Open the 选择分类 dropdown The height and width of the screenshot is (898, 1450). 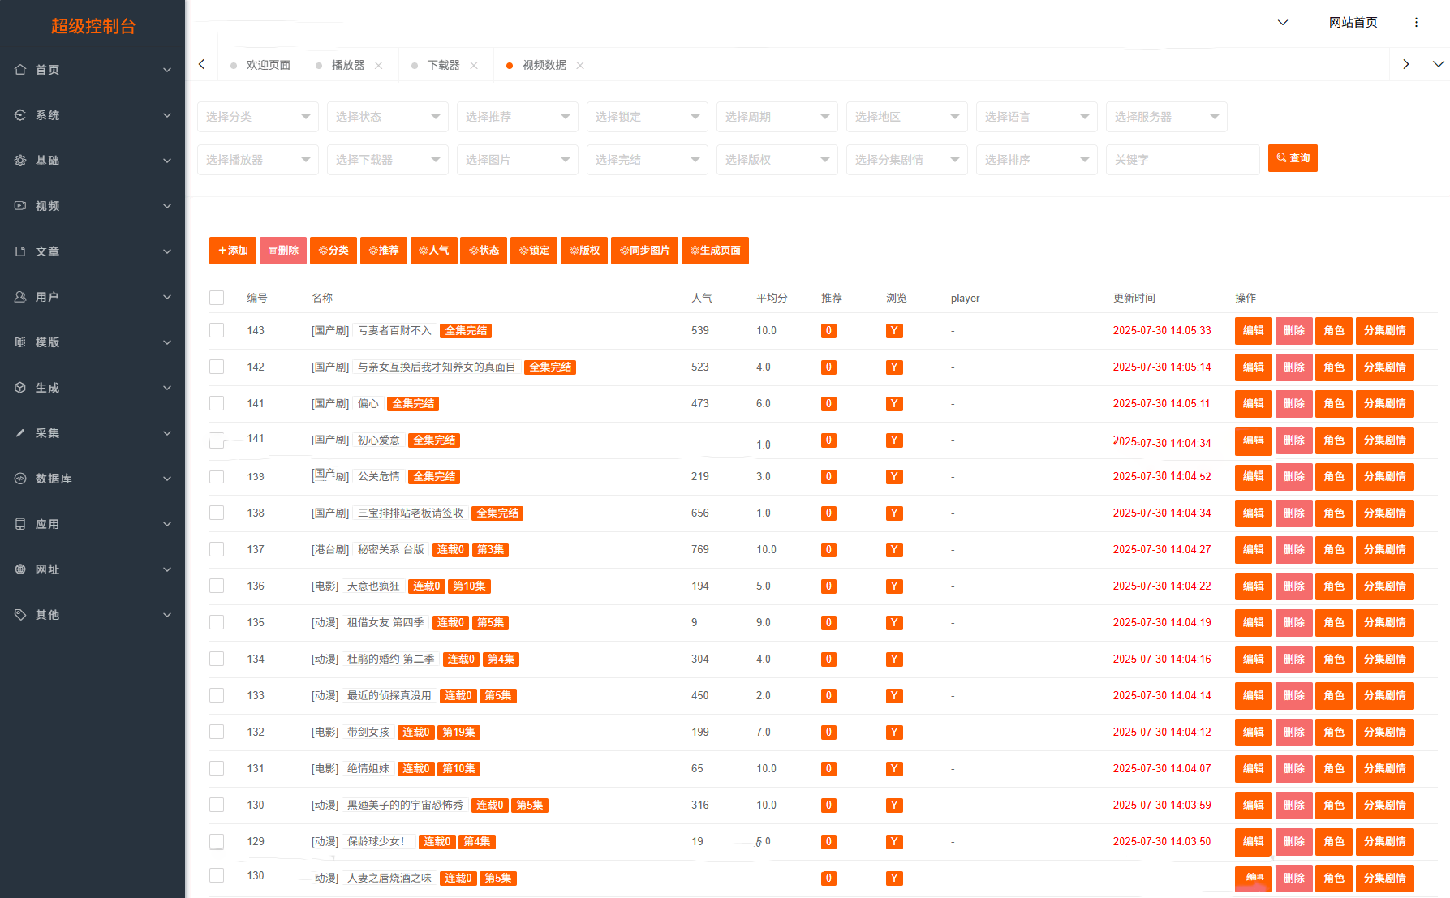coord(257,117)
